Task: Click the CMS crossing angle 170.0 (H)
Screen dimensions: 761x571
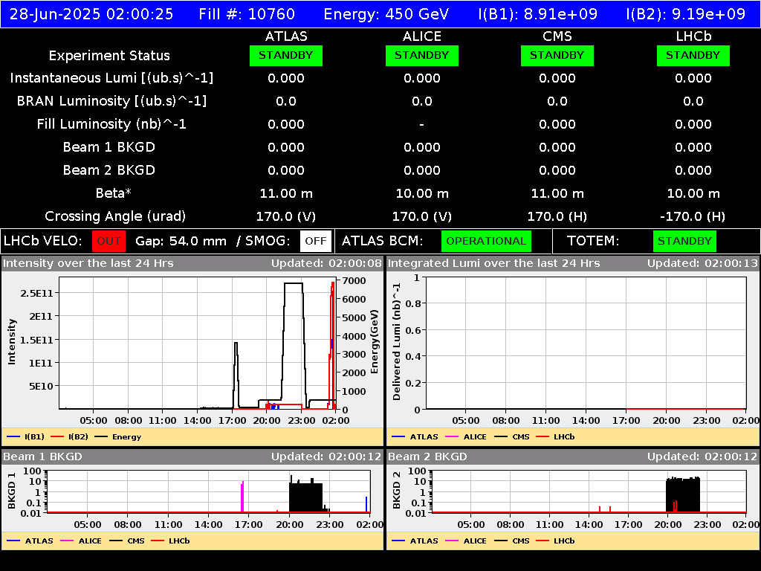Action: click(x=557, y=216)
